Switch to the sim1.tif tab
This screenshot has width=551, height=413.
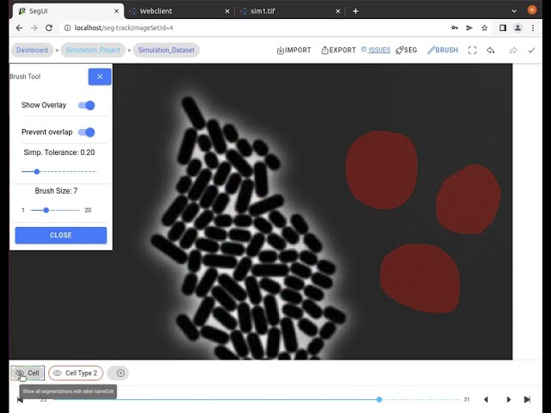coord(291,11)
